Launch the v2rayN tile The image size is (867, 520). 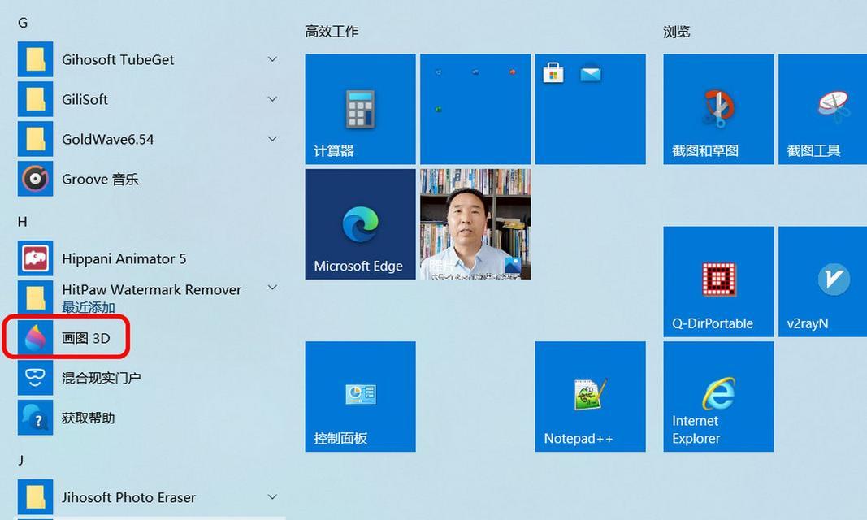click(x=823, y=281)
